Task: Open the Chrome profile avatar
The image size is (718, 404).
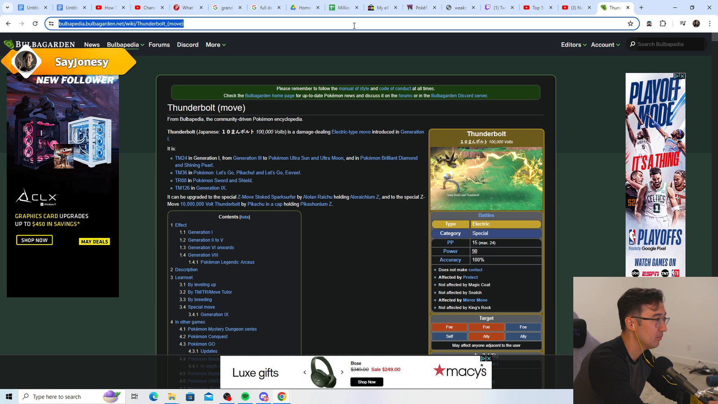Action: [696, 23]
